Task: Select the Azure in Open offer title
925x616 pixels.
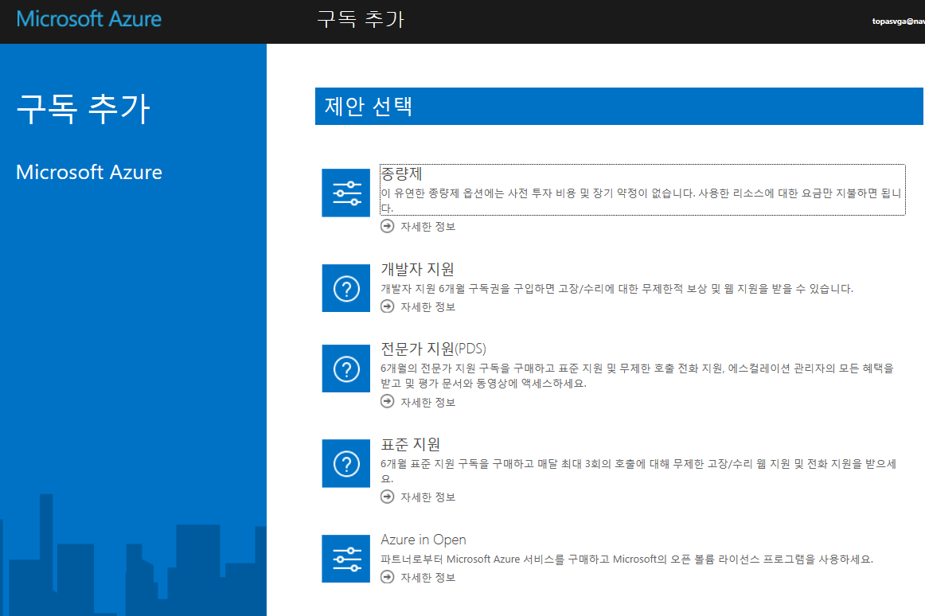Action: click(423, 540)
